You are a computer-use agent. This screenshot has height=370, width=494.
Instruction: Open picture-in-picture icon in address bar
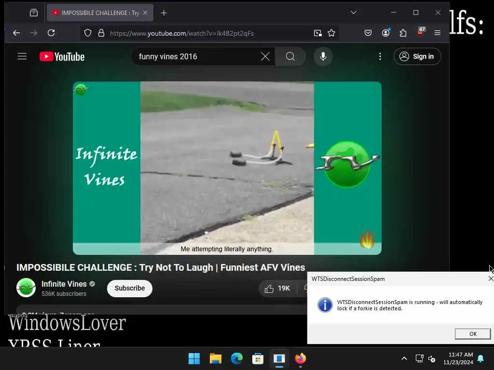click(317, 33)
